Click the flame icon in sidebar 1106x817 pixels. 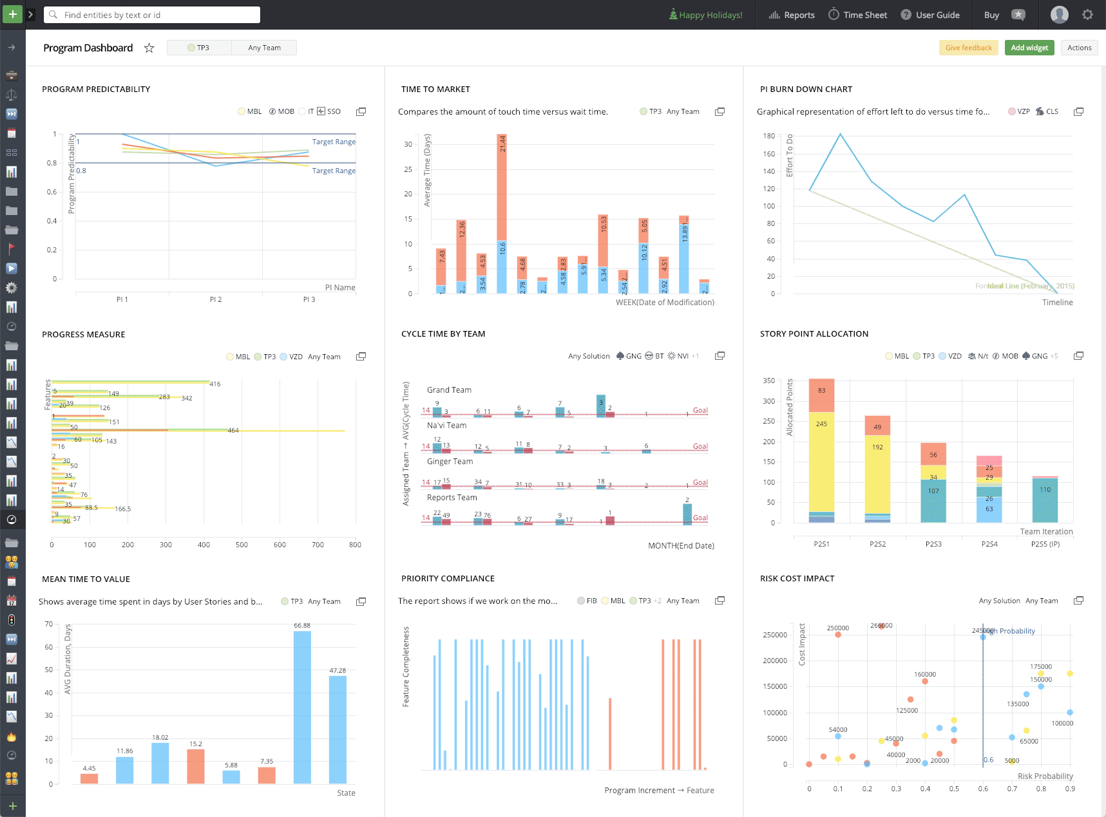(x=12, y=736)
